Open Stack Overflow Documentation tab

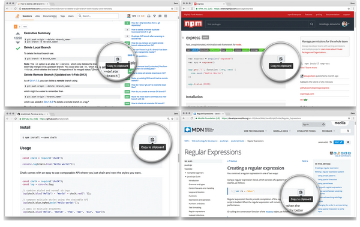(50, 16)
